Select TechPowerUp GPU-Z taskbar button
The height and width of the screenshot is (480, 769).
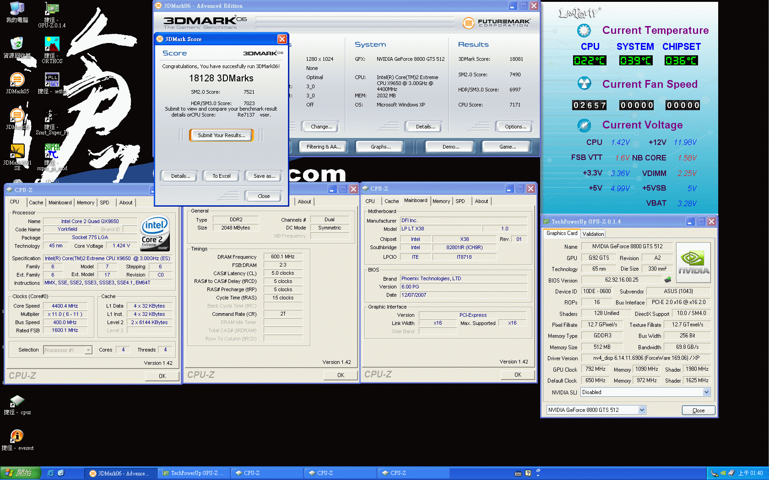click(193, 473)
